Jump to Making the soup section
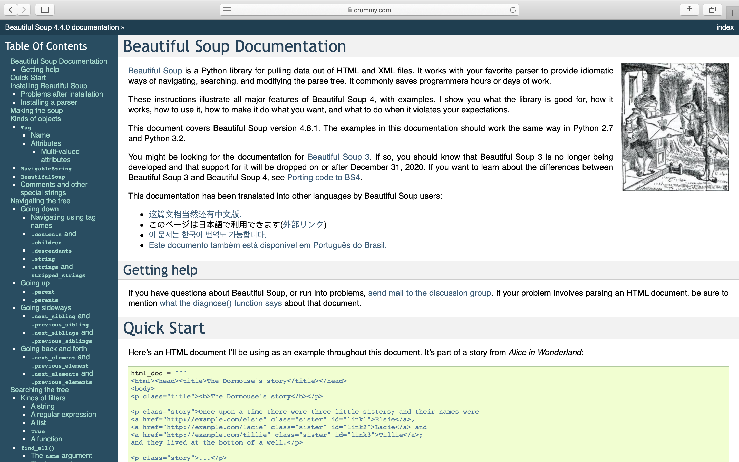Image resolution: width=739 pixels, height=462 pixels. 36,111
